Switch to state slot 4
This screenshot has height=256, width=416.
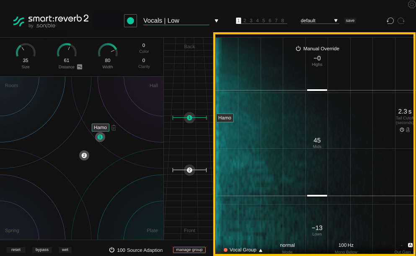point(257,21)
